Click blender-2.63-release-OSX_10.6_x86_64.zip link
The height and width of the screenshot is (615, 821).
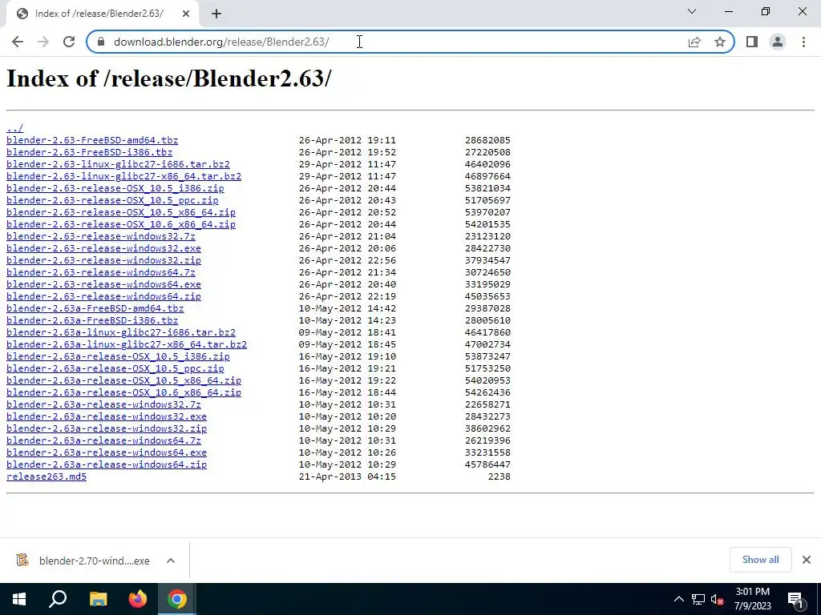click(x=121, y=224)
